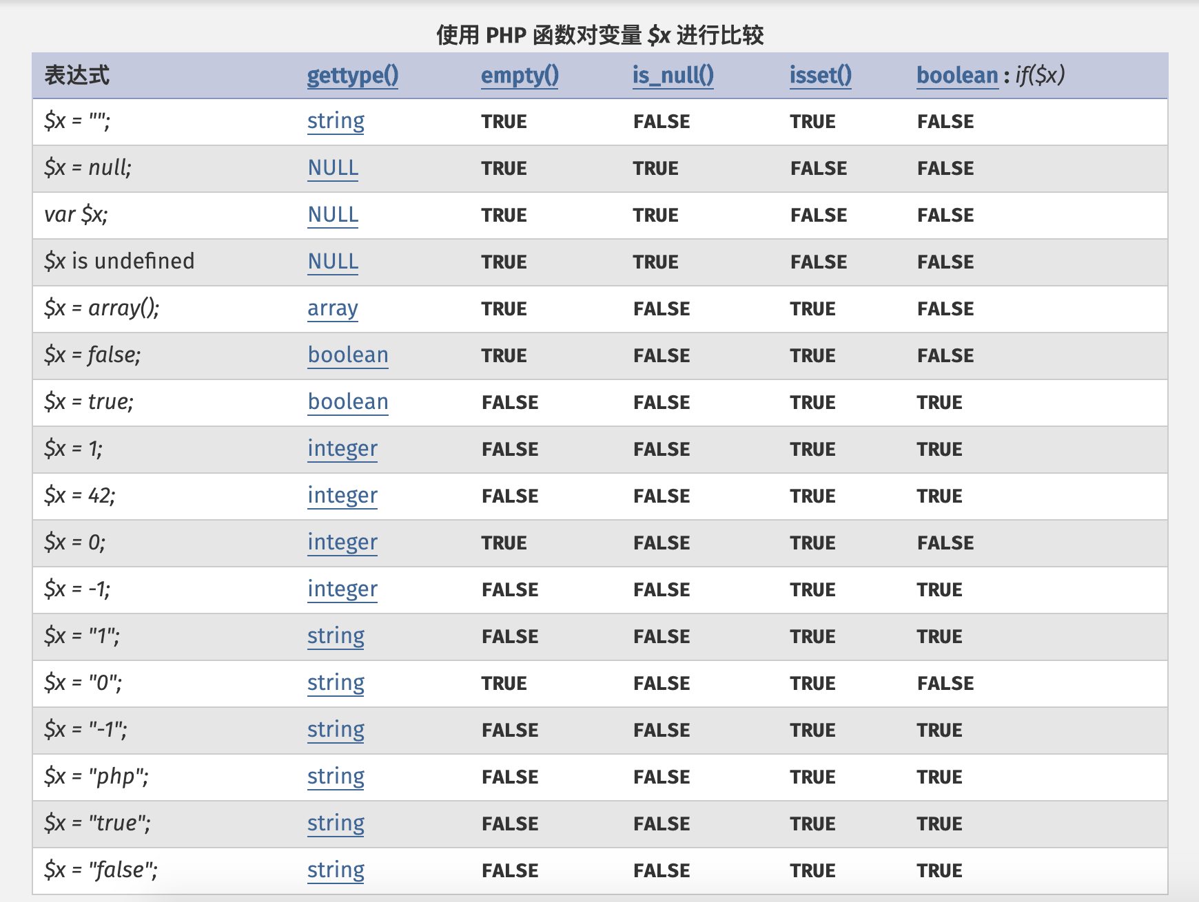This screenshot has height=902, width=1199.
Task: Click string link in $x = "1" row
Action: (336, 636)
